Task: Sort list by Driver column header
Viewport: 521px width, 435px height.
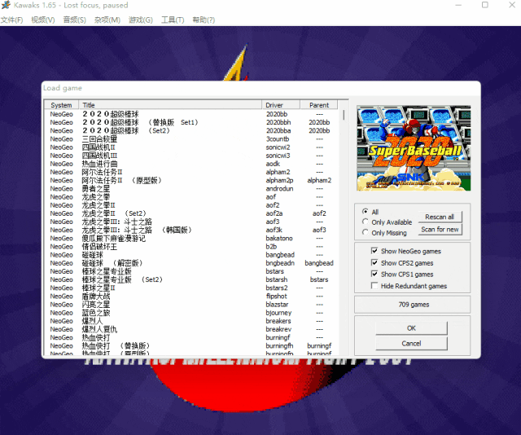Action: coord(281,105)
